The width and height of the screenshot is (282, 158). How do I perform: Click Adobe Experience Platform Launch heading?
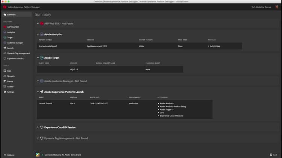coord(64,92)
